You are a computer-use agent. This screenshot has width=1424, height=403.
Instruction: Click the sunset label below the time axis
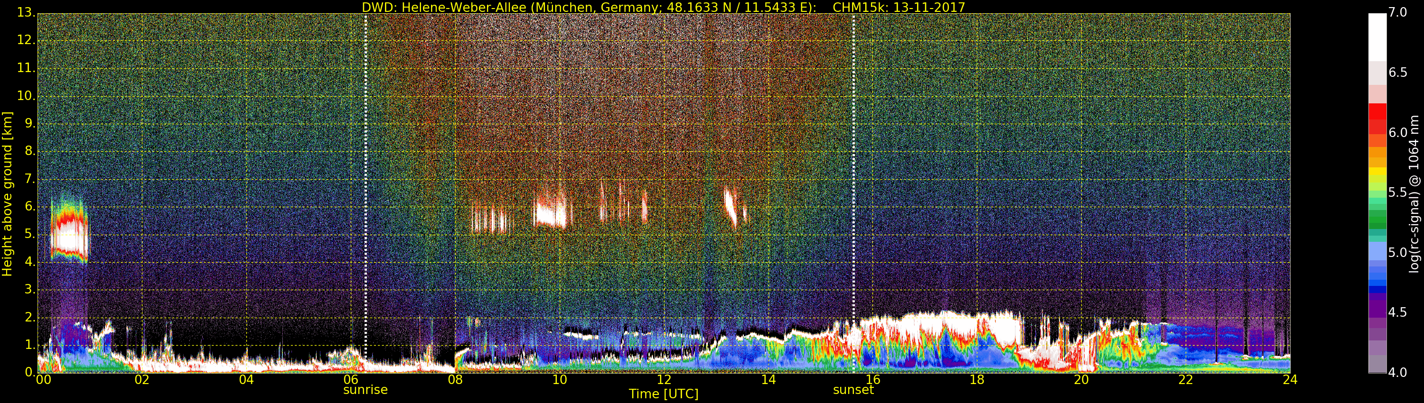coord(853,390)
